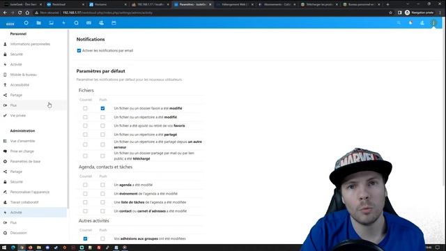Open the Photos app icon in the Nextcloud header
The width and height of the screenshot is (446, 251).
coord(51,23)
